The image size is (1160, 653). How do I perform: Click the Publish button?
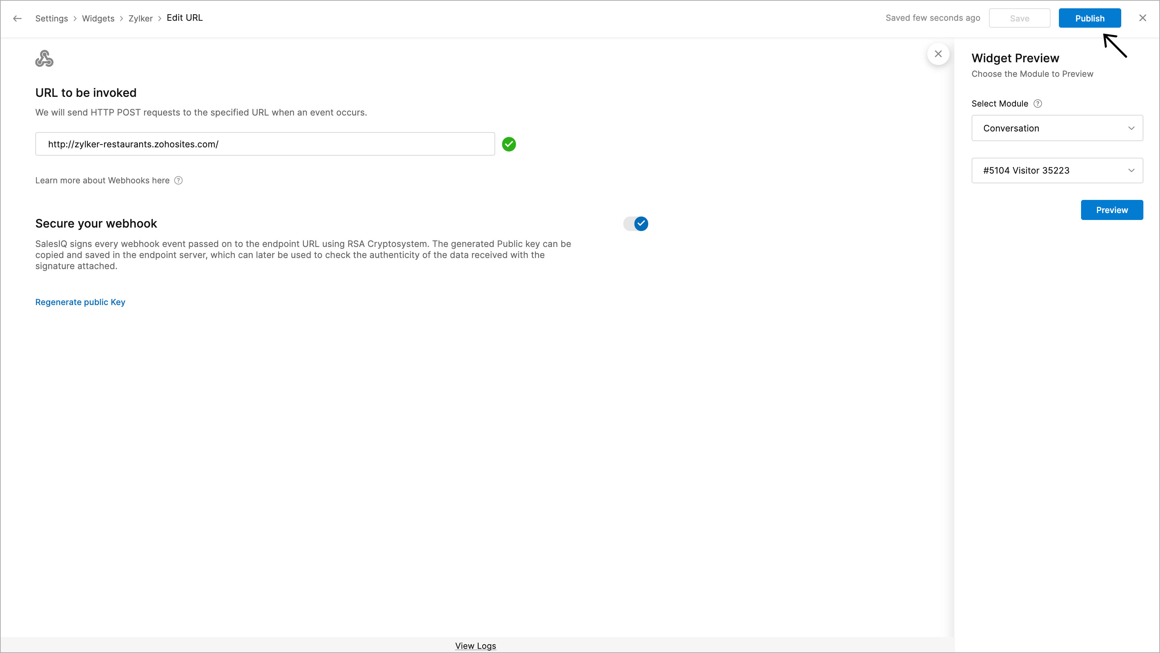click(1090, 18)
